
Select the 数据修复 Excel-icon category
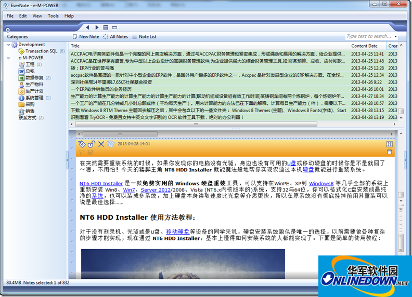point(34,78)
